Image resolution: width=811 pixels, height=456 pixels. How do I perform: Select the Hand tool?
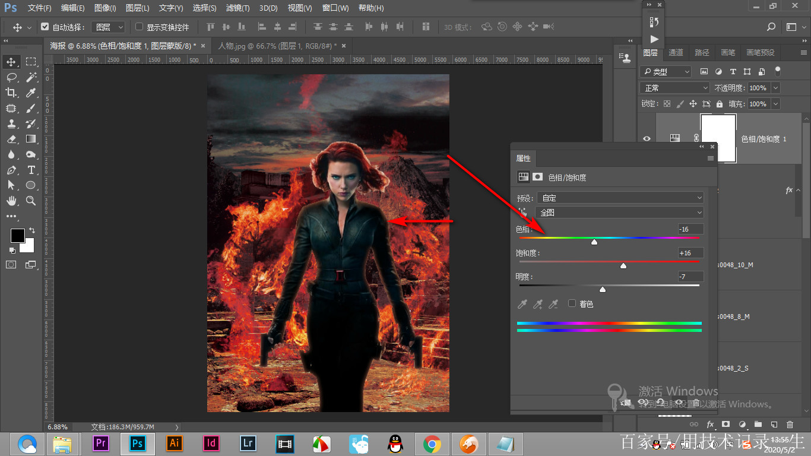[11, 201]
